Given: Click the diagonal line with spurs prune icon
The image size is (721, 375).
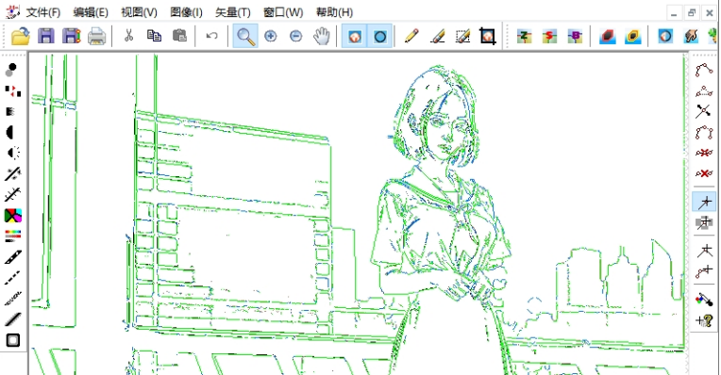Looking at the screenshot, I should coord(13,195).
